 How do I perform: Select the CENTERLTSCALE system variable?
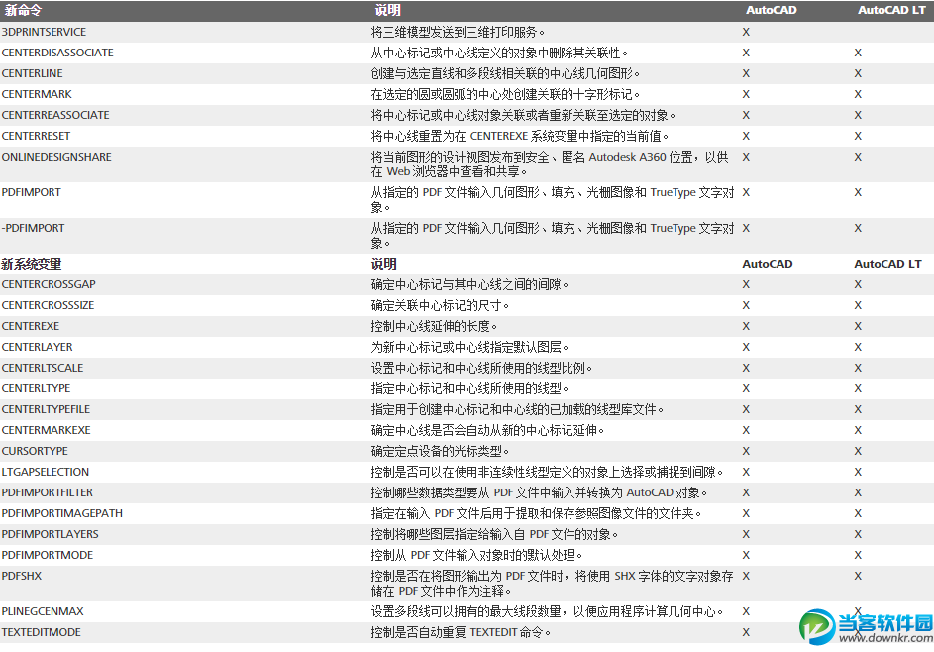(43, 369)
